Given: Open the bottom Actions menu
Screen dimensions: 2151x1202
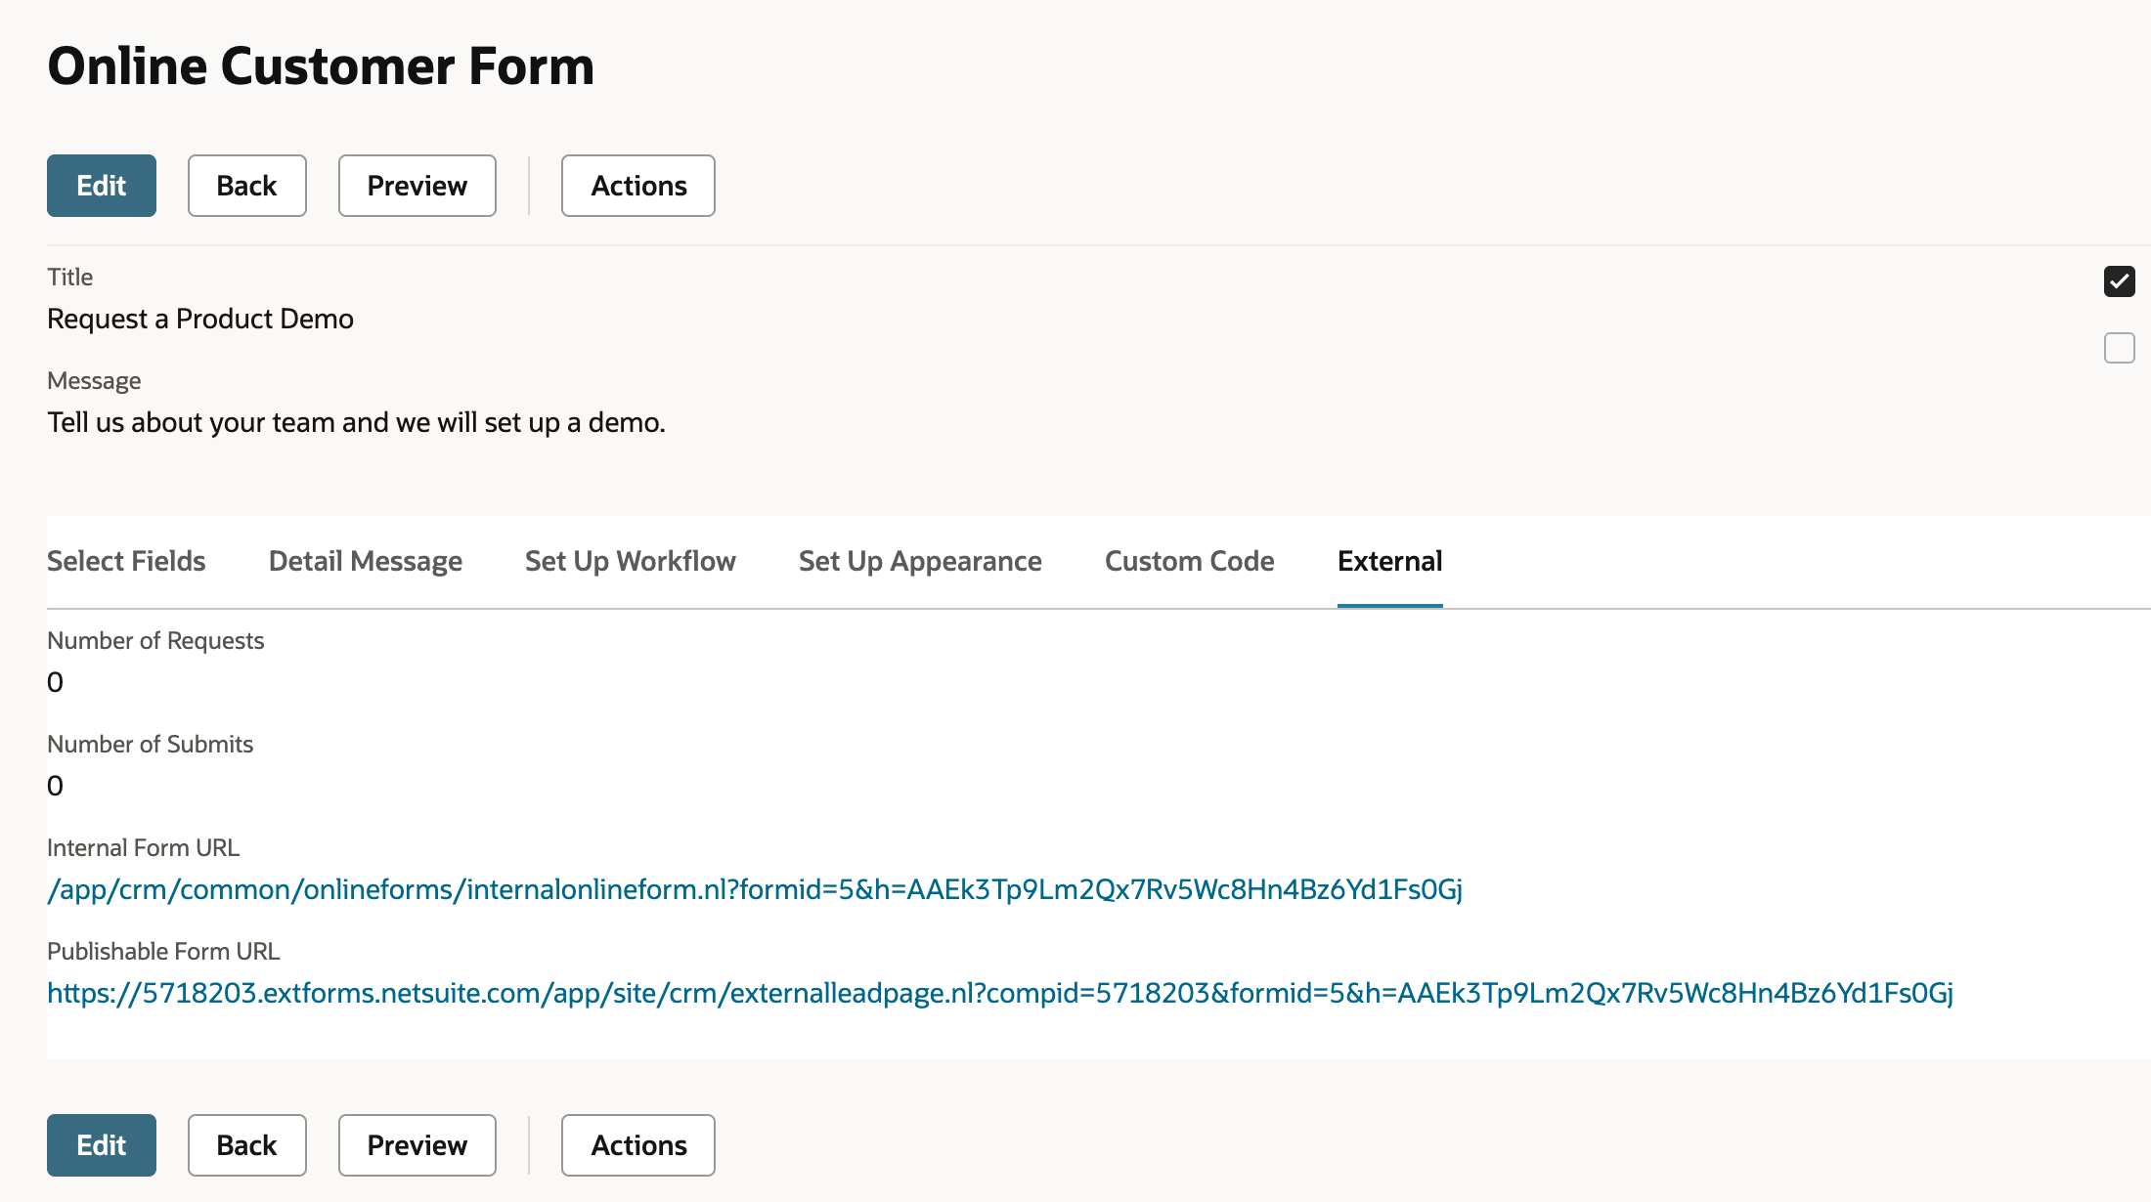Looking at the screenshot, I should [638, 1145].
